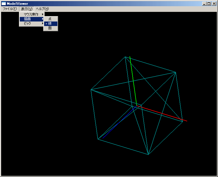Close the open 表示(V) menu

pyautogui.click(x=27, y=9)
